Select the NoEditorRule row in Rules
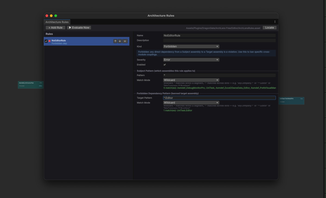 [87, 41]
